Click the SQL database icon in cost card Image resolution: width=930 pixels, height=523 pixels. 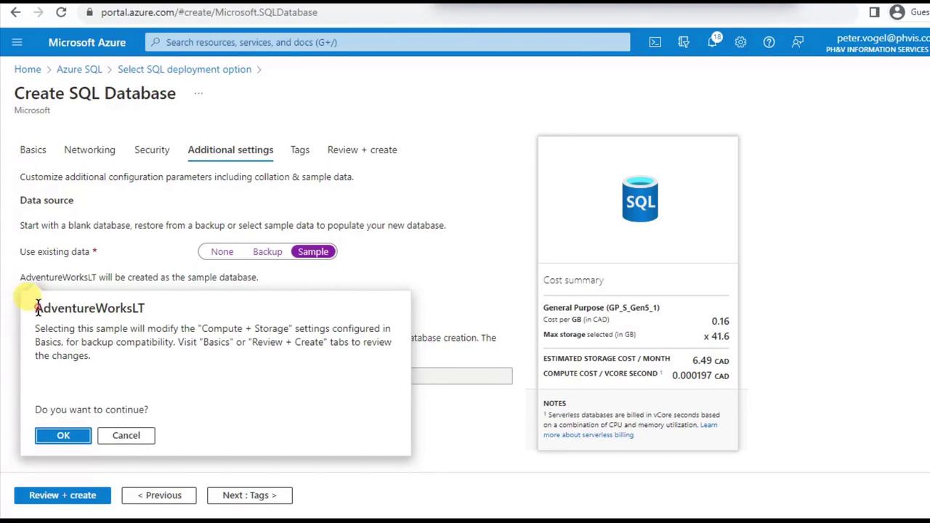pos(640,199)
